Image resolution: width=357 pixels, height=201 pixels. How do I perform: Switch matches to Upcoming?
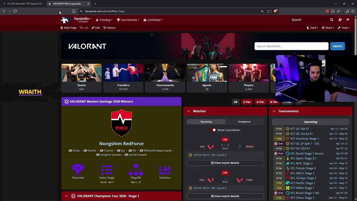pos(206,122)
